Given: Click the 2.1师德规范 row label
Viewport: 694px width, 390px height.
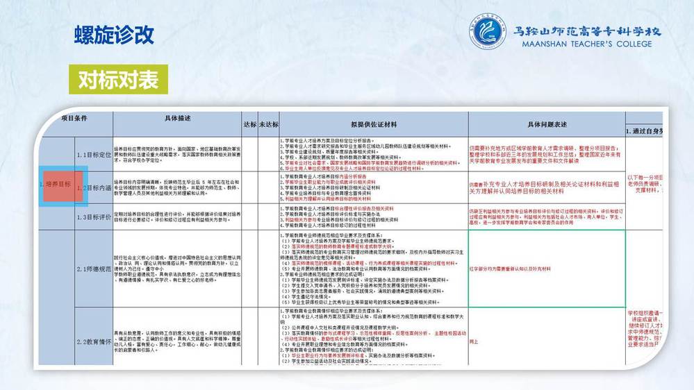Looking at the screenshot, I should pyautogui.click(x=94, y=269).
